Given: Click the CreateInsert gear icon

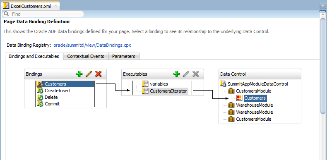Looking at the screenshot, I should 40,91.
